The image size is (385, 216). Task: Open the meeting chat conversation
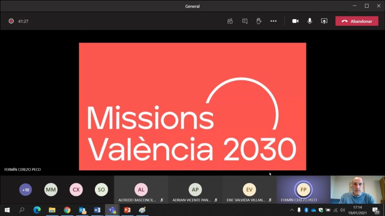pyautogui.click(x=244, y=21)
